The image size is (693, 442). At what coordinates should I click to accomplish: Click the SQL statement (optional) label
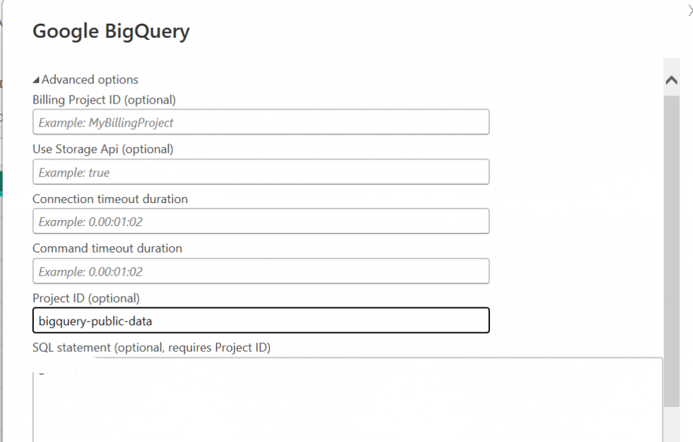pyautogui.click(x=151, y=348)
